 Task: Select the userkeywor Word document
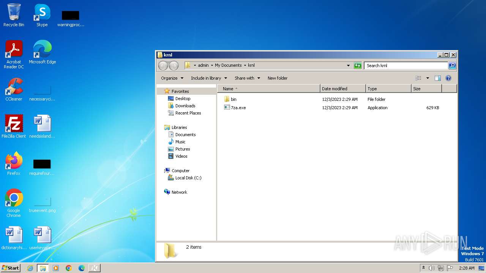[42, 238]
